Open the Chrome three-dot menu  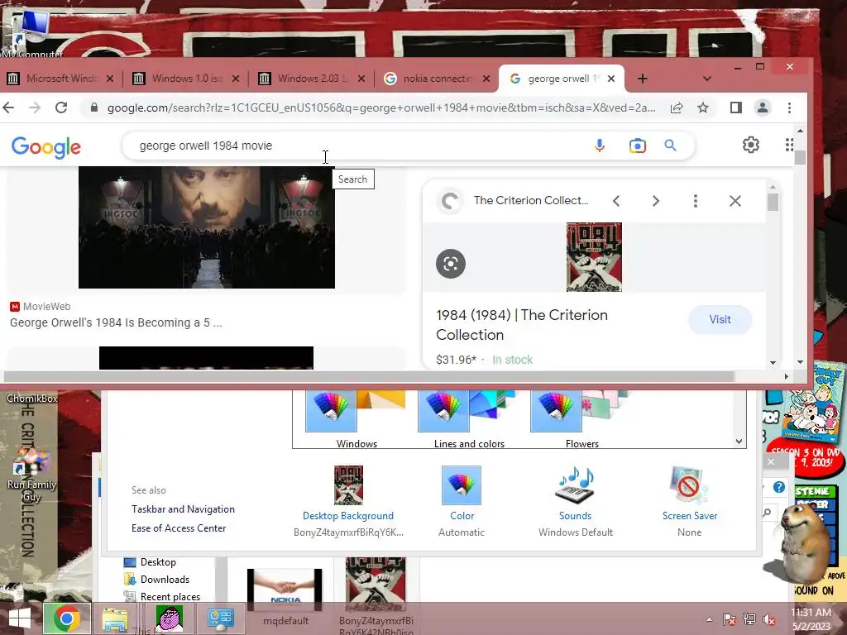click(789, 107)
